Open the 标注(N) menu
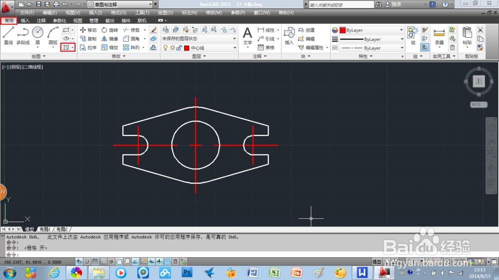The image size is (499, 280). (189, 13)
